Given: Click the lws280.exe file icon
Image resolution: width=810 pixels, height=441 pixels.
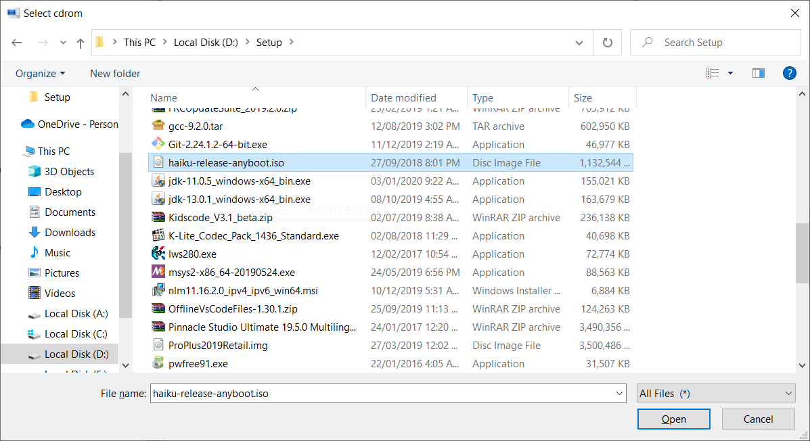Looking at the screenshot, I should click(x=158, y=254).
